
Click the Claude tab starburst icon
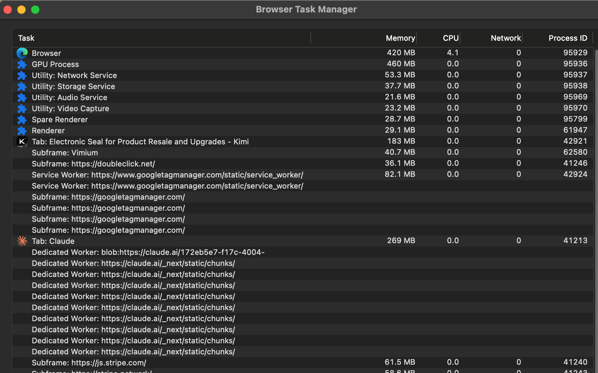[x=22, y=241]
